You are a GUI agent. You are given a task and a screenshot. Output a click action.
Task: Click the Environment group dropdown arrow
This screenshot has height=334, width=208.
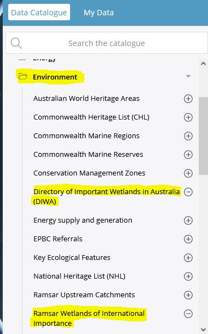(x=188, y=76)
